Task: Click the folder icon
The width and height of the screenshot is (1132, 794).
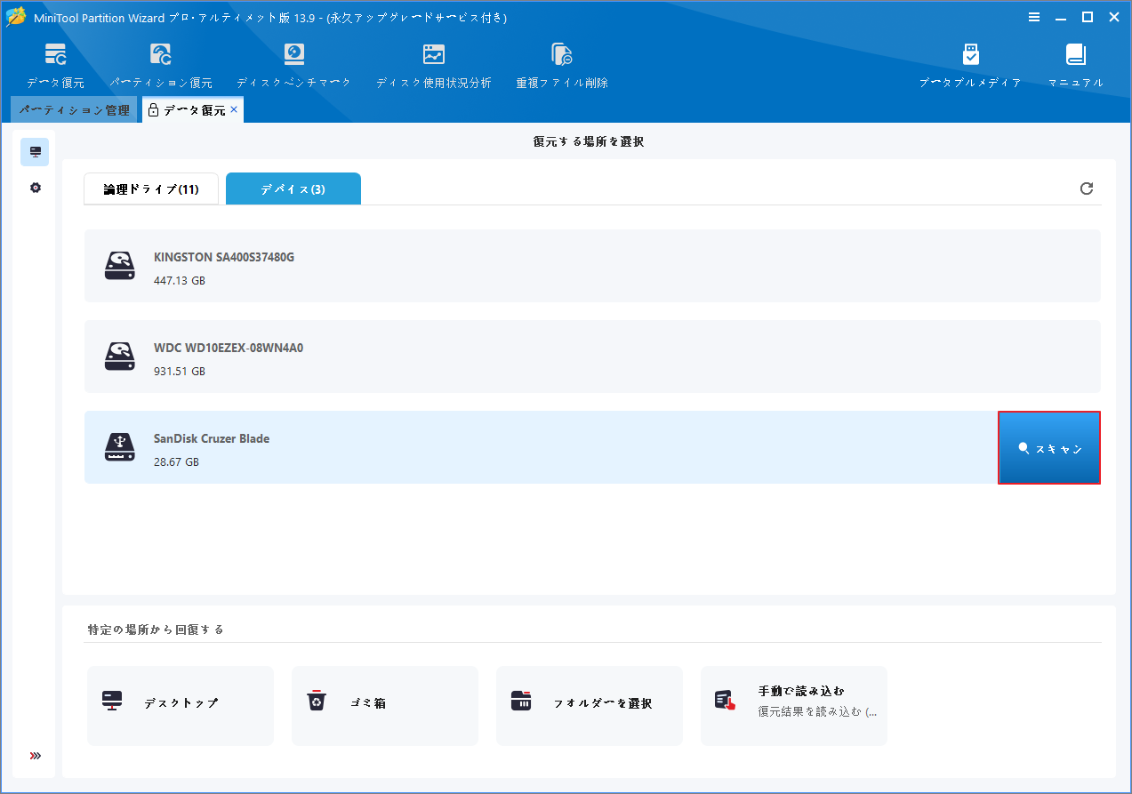Action: (x=521, y=701)
